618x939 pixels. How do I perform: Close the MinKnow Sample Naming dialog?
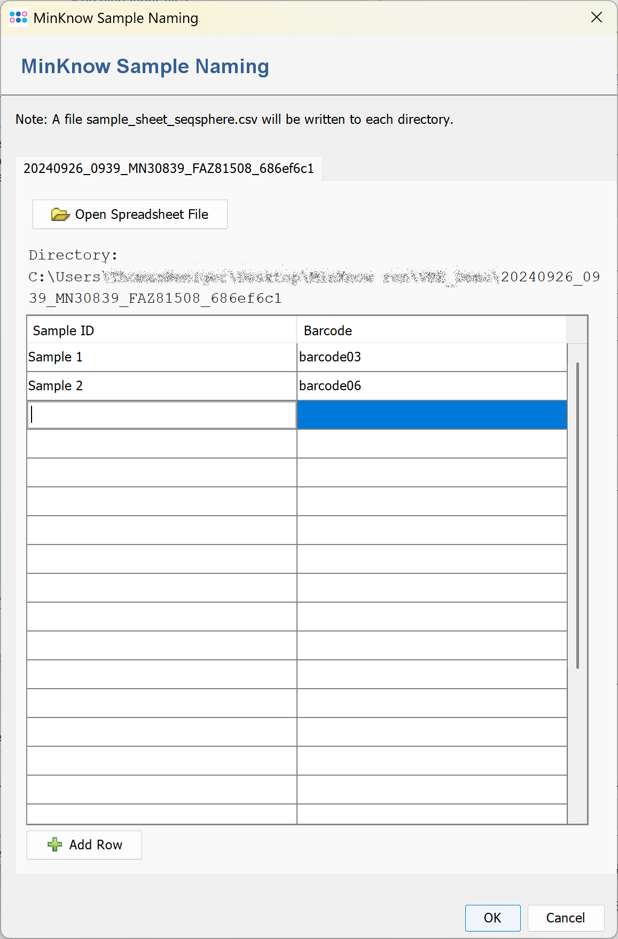point(596,18)
